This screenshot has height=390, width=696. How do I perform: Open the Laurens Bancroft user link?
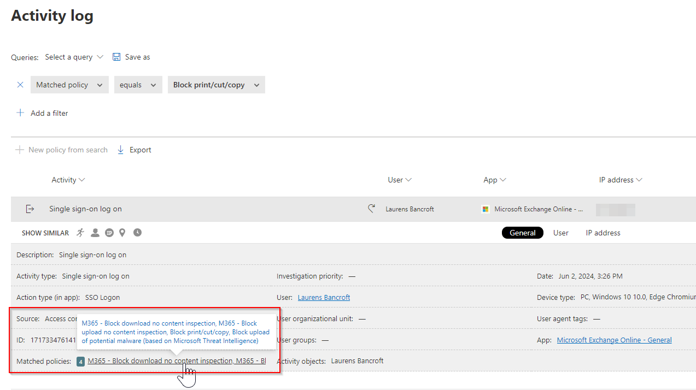324,297
